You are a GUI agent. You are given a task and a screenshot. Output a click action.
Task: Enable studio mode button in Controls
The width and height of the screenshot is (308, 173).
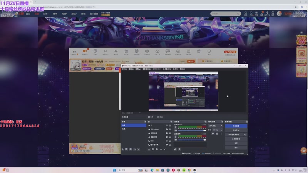click(236, 139)
